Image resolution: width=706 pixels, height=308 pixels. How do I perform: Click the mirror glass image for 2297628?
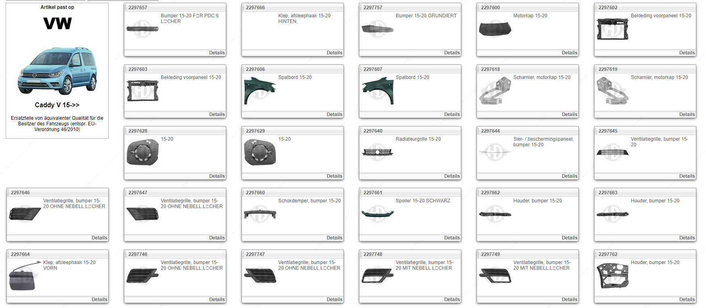pos(142,152)
